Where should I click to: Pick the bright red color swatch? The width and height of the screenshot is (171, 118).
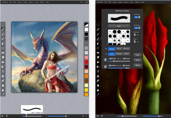coord(86,62)
